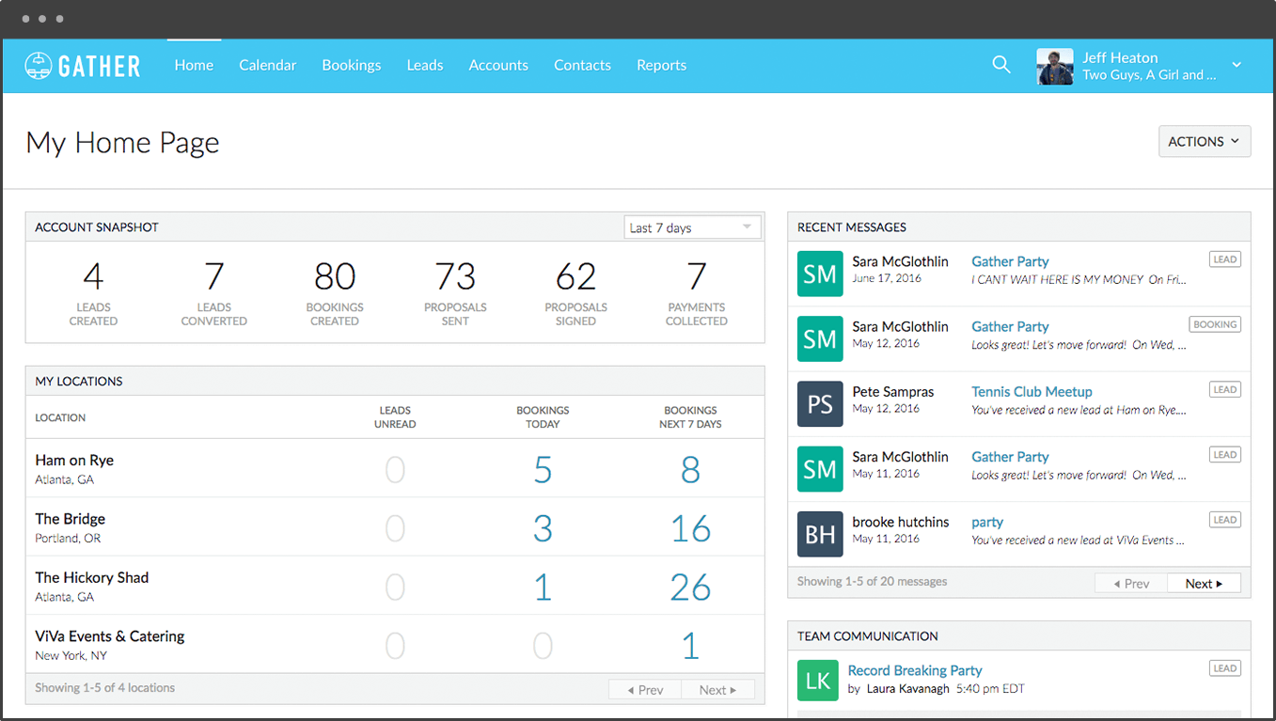Screen dimensions: 1276x721
Task: Click the SM avatar on June 17 message
Action: [820, 274]
